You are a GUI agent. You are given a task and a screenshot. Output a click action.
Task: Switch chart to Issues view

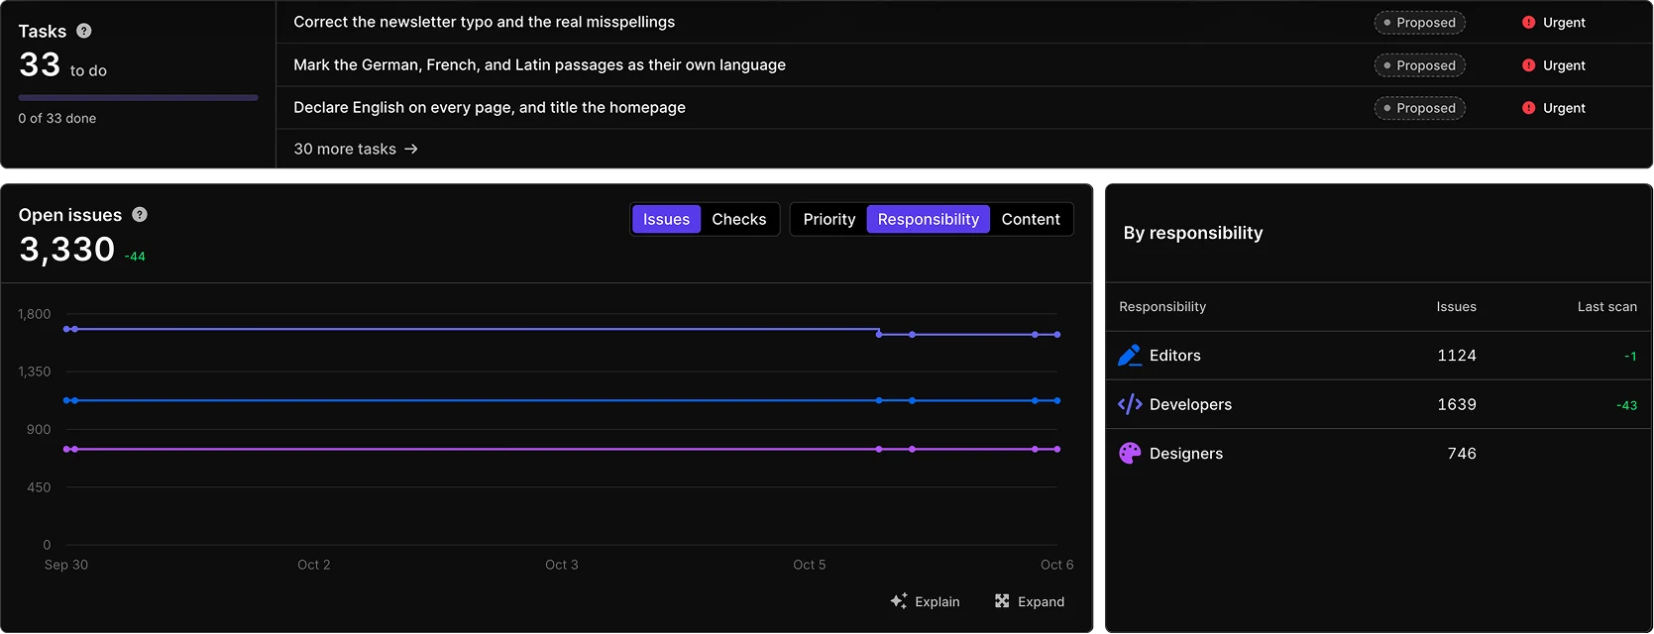pos(666,219)
